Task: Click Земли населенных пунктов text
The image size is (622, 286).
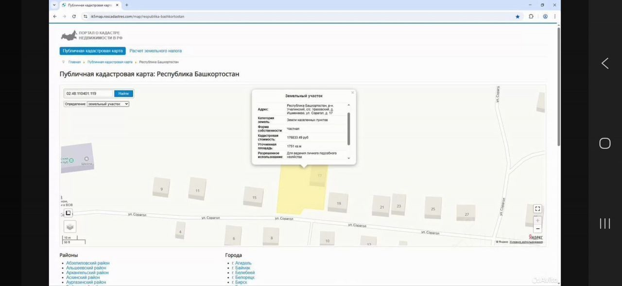Action: coord(308,120)
